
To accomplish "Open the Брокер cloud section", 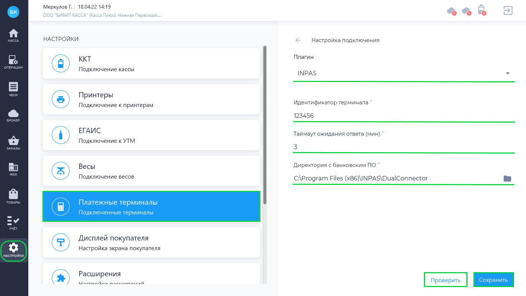I will [13, 115].
